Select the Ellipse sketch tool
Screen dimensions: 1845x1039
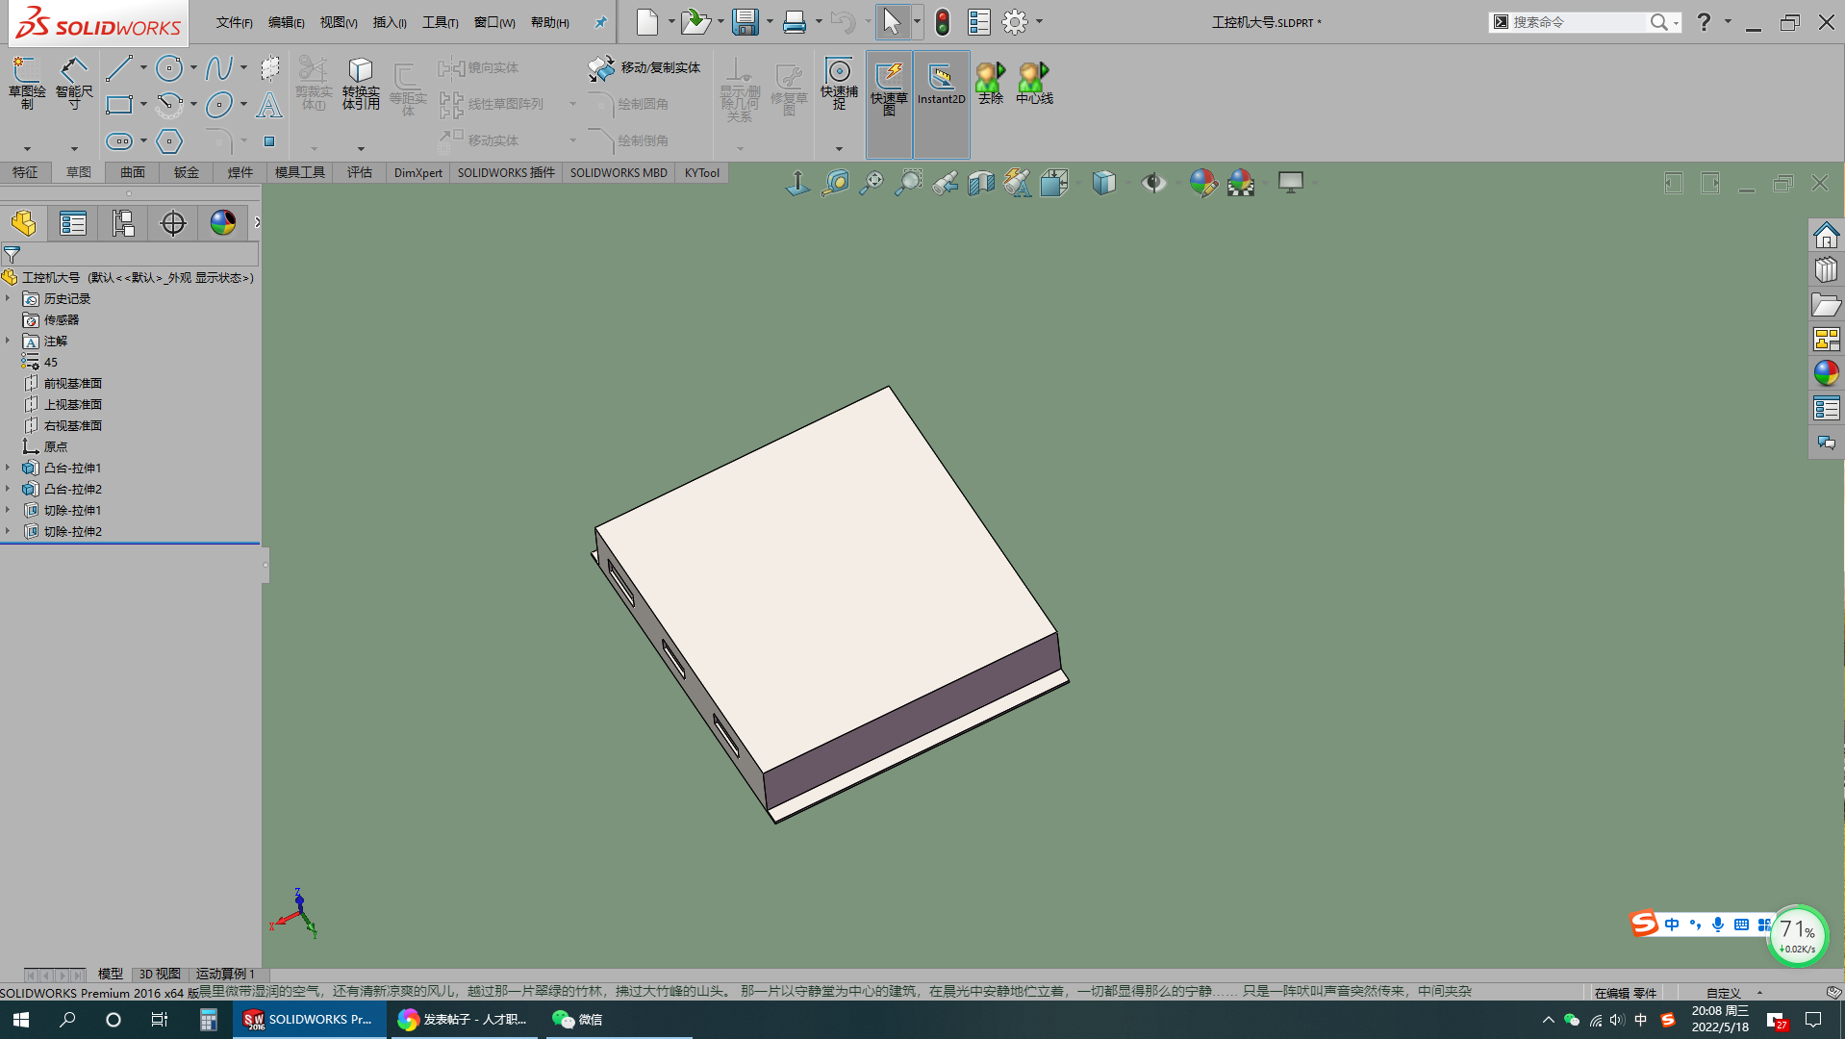(219, 104)
